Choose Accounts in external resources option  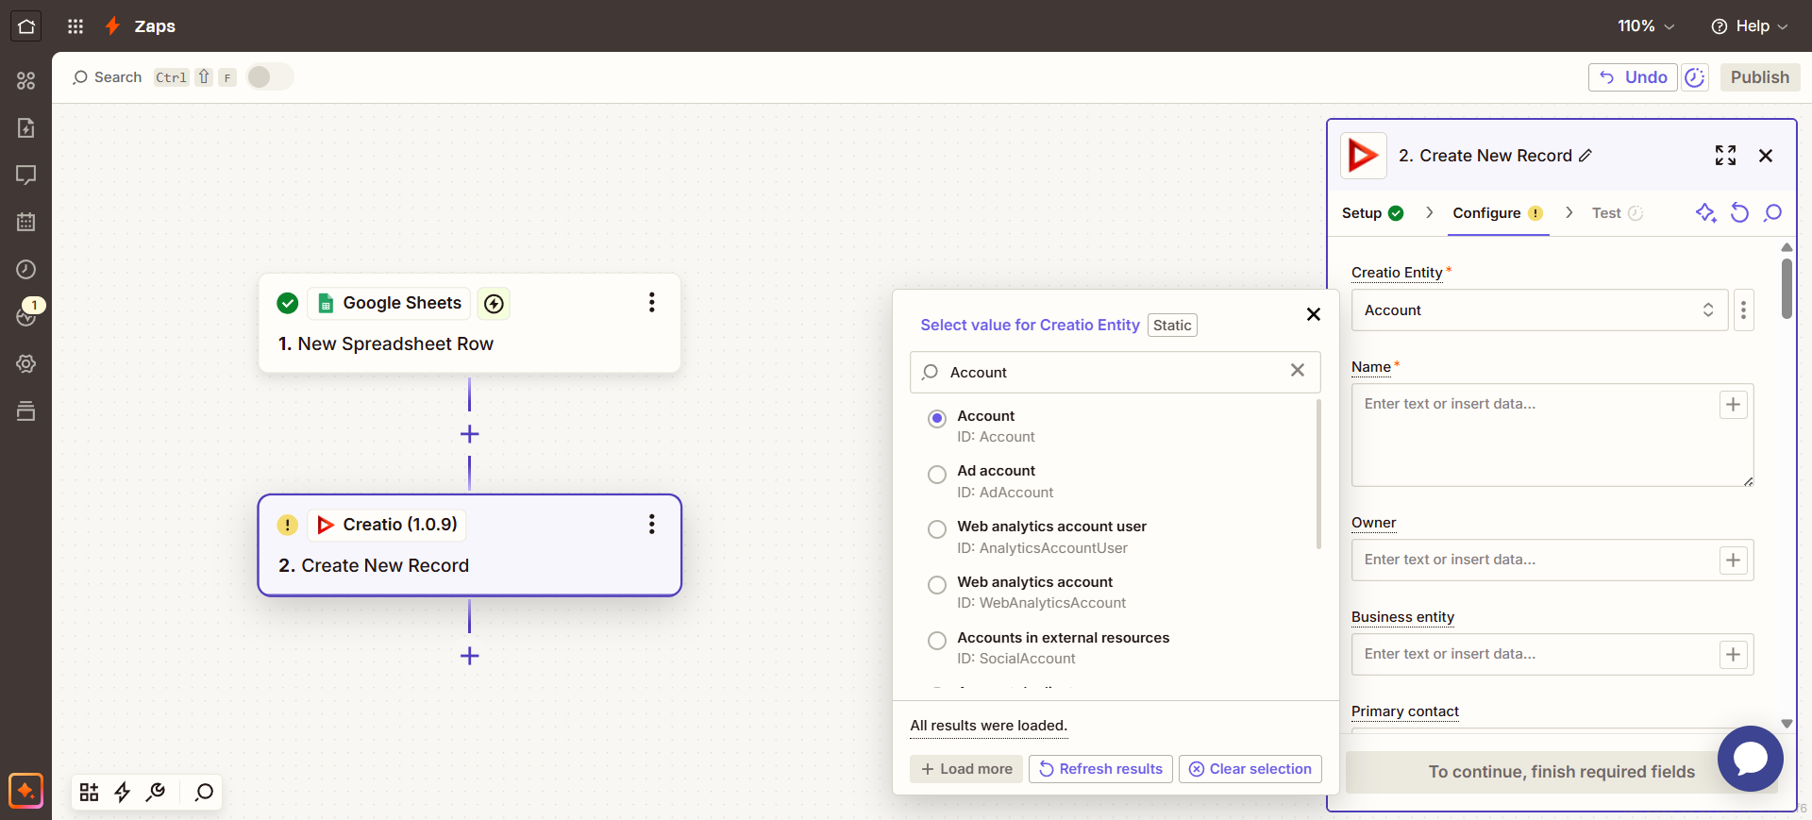tap(937, 641)
